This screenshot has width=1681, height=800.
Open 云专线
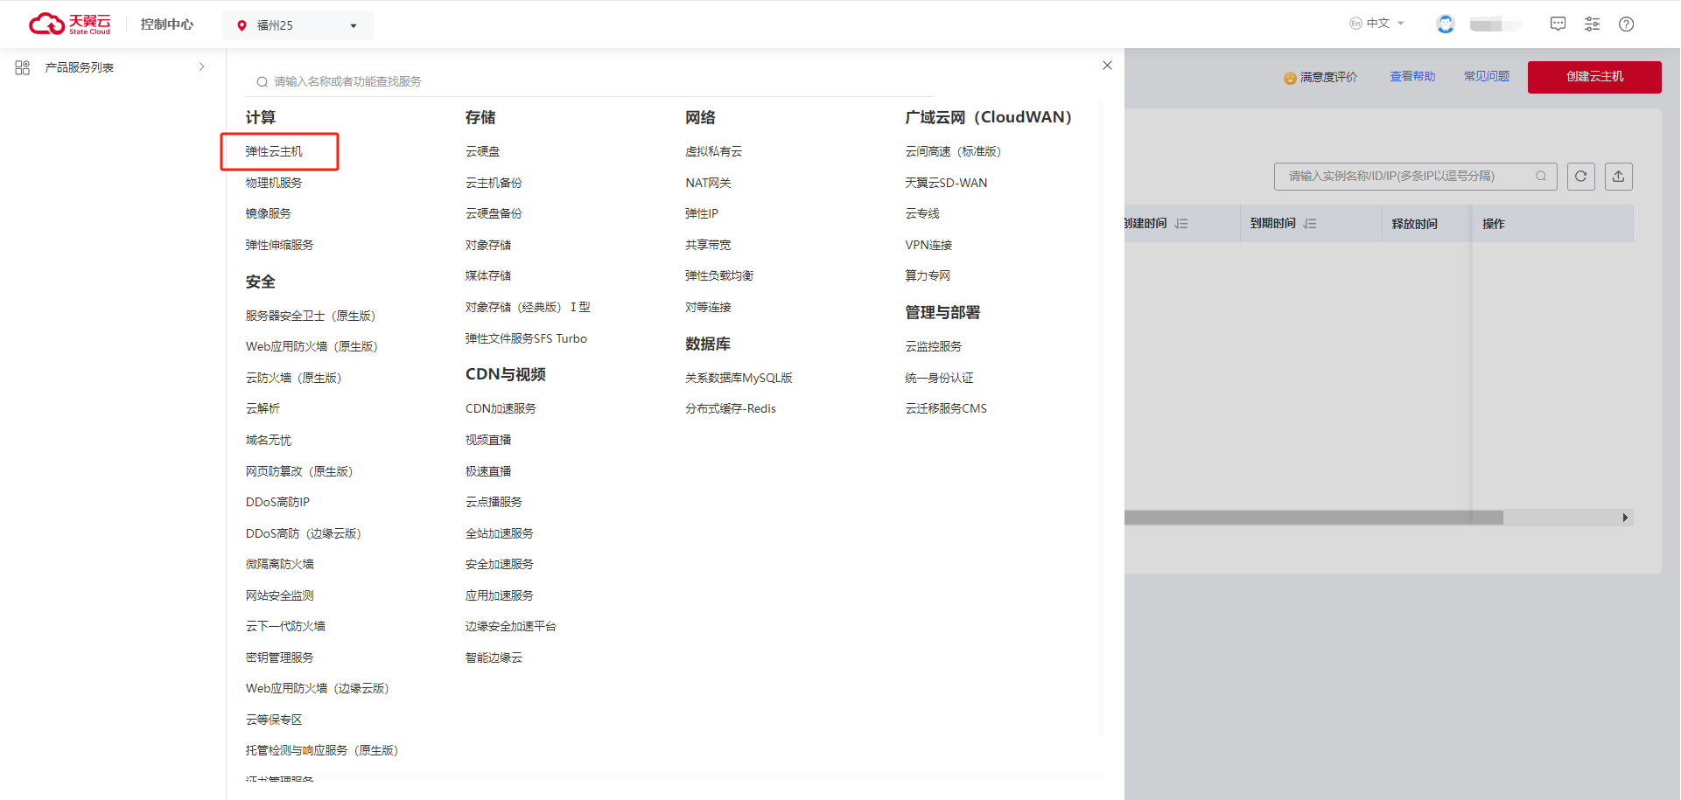(922, 213)
